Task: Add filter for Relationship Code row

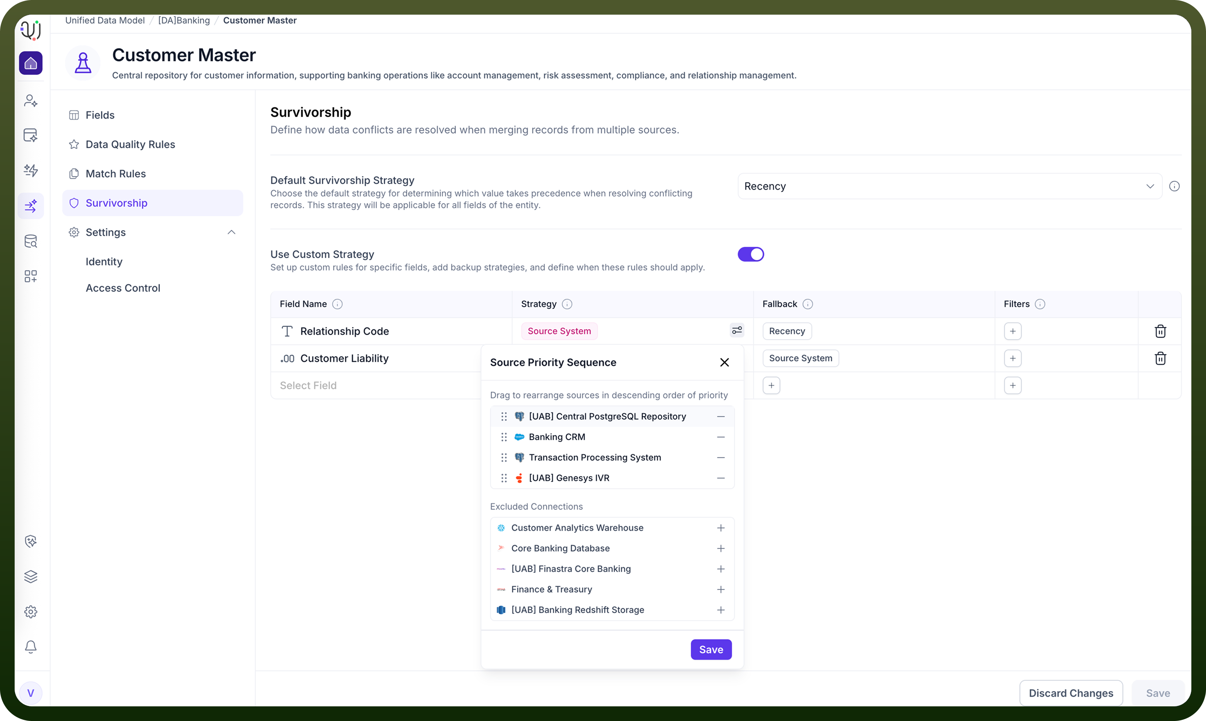Action: click(x=1013, y=331)
